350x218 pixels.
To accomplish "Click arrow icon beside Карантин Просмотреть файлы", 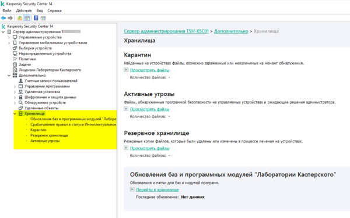I will [x=126, y=70].
